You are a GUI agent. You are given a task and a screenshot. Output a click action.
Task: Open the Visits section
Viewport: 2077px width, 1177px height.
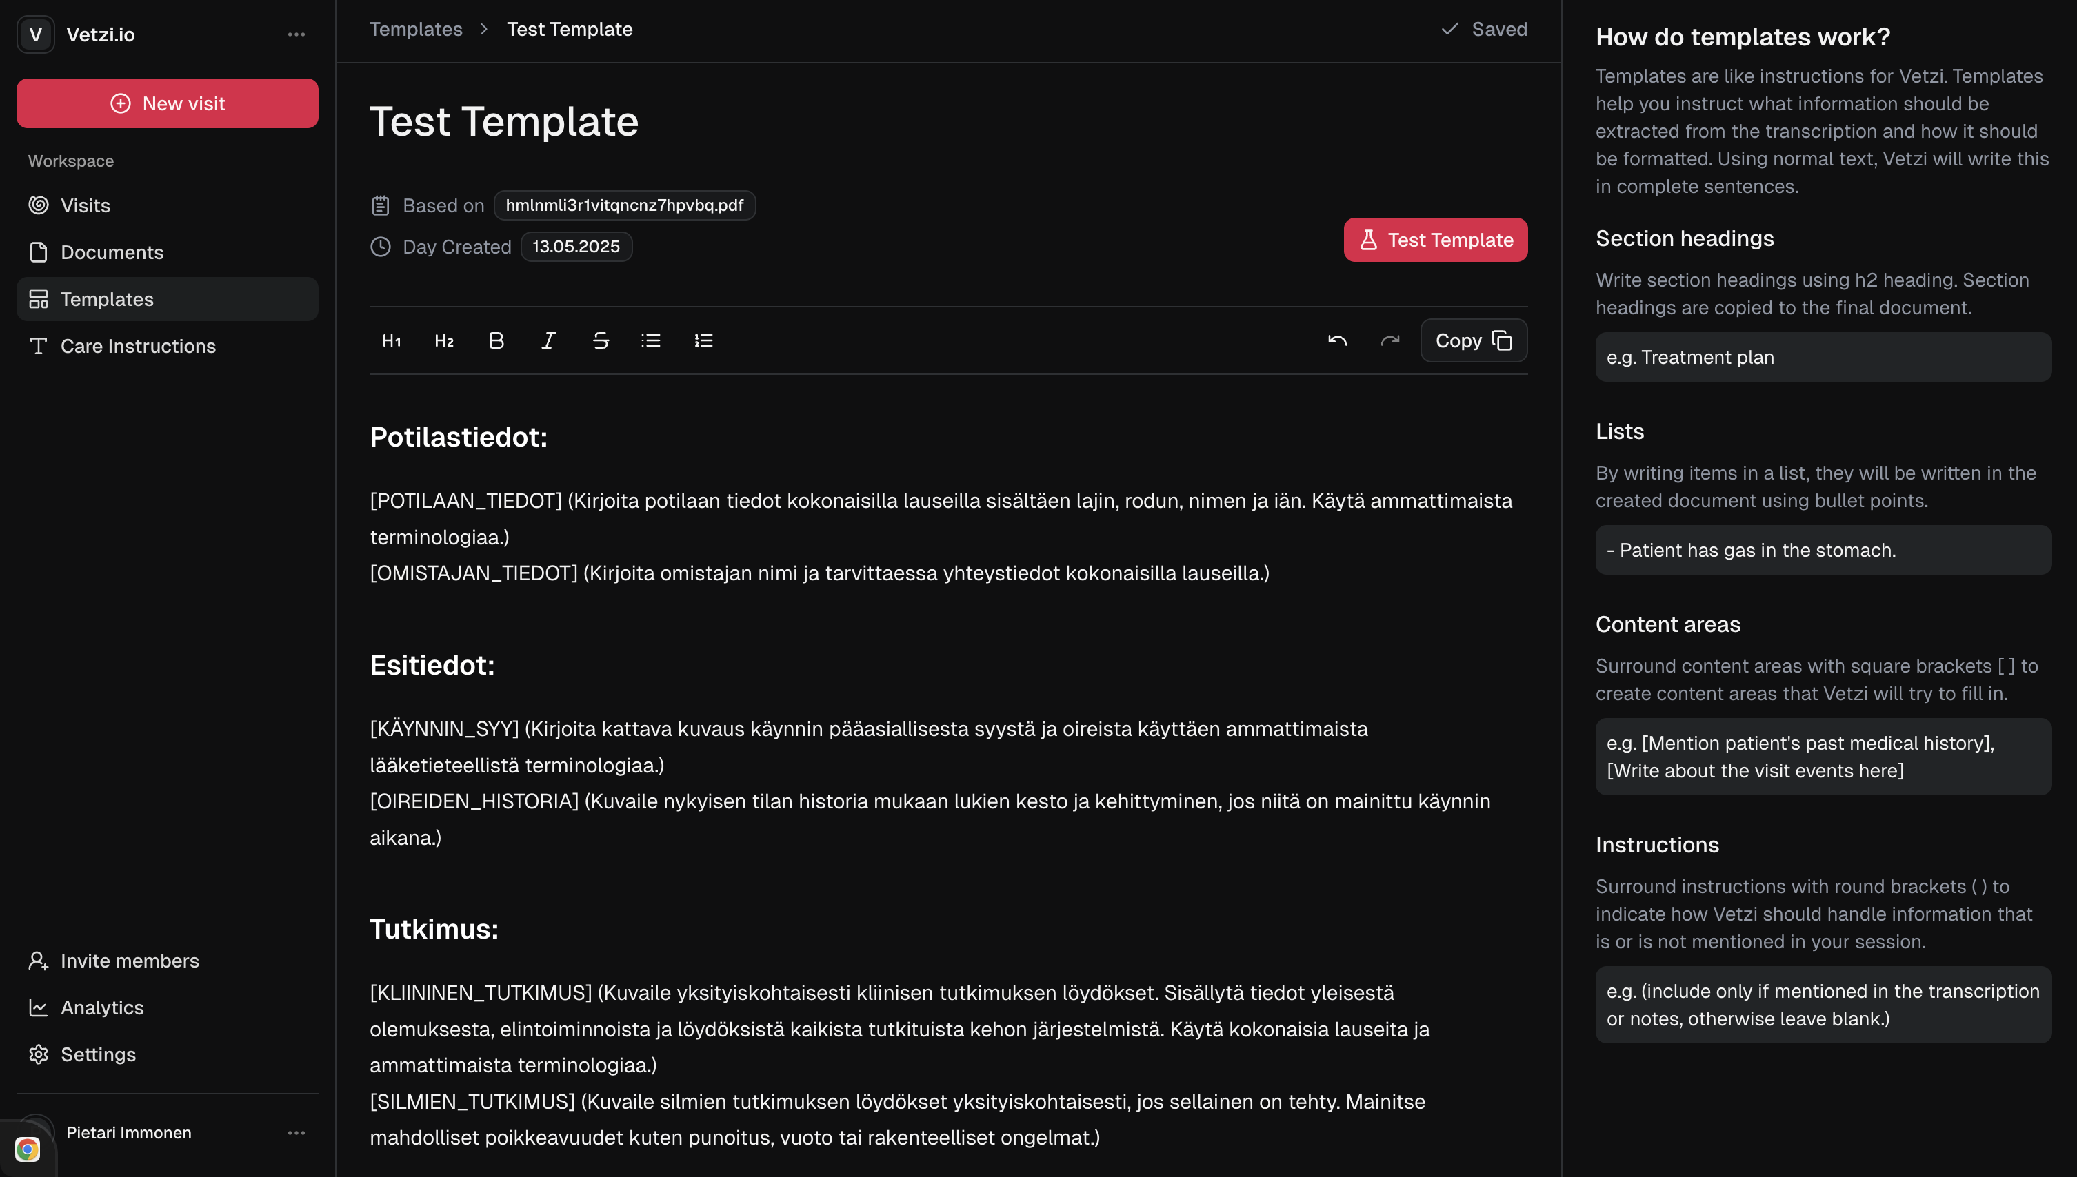[x=85, y=205]
